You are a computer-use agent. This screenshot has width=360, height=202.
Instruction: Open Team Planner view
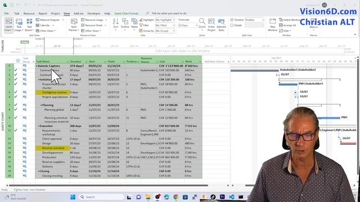(74, 25)
